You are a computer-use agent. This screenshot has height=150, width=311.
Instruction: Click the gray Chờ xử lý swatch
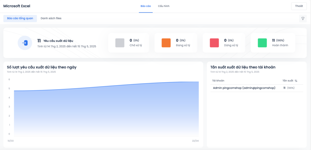(x=120, y=43)
